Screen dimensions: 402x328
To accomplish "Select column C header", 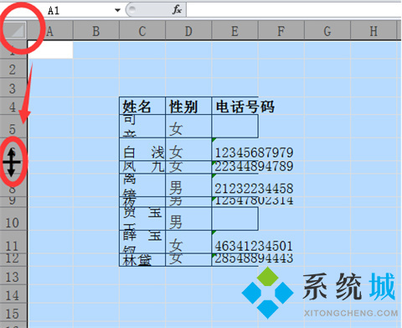I will pyautogui.click(x=142, y=31).
